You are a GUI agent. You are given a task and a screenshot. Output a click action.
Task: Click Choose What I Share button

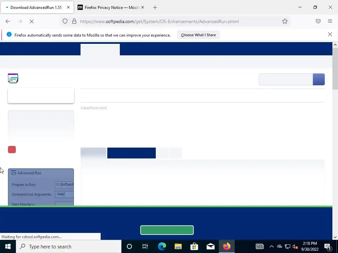click(x=198, y=35)
